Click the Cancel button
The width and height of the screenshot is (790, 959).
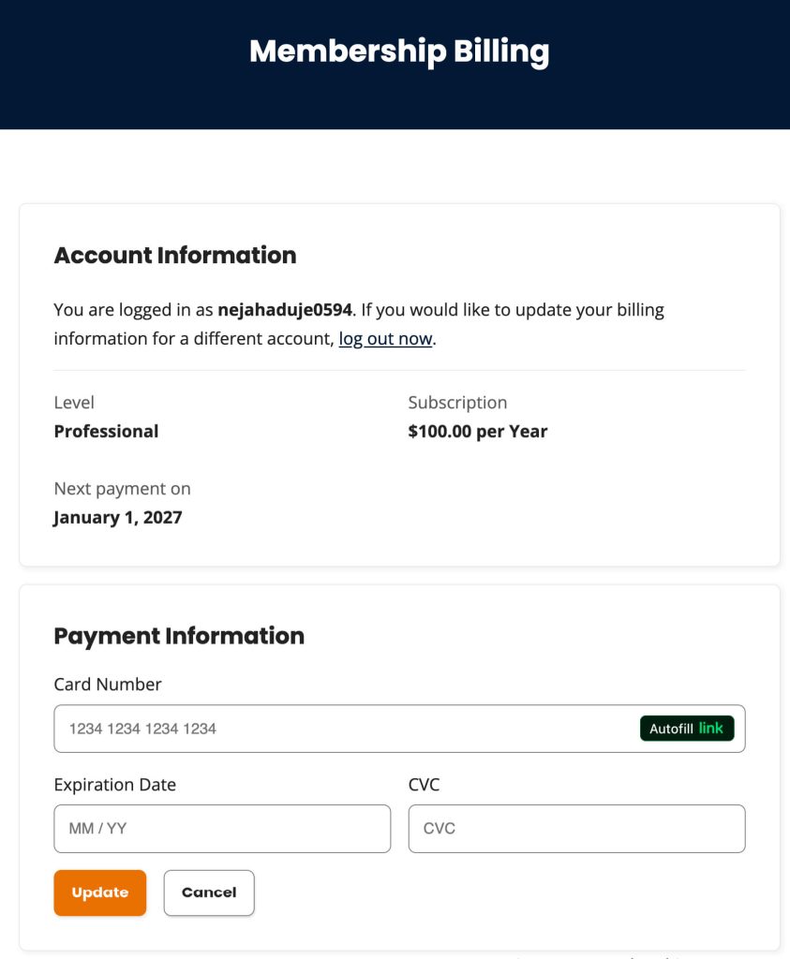(x=208, y=892)
